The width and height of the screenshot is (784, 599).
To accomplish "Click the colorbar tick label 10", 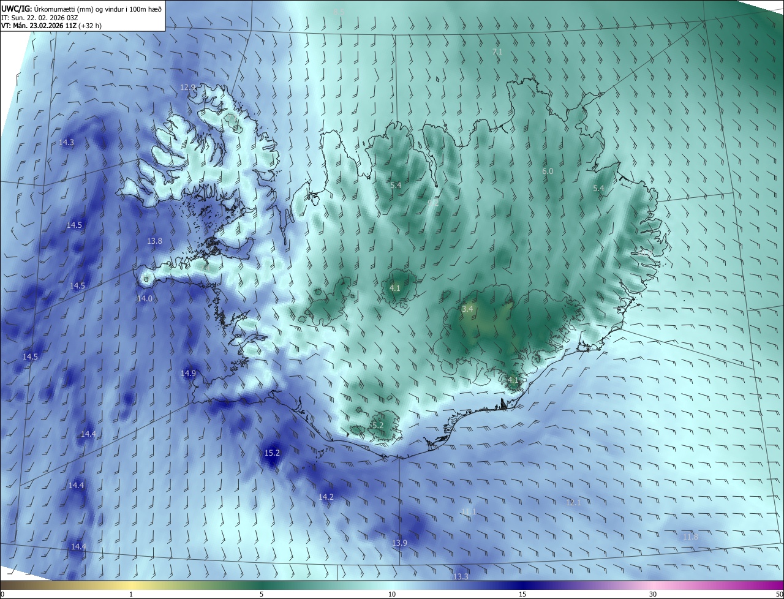I will [x=392, y=595].
